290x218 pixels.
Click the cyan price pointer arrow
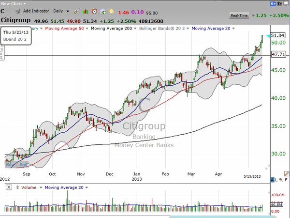coord(268,36)
